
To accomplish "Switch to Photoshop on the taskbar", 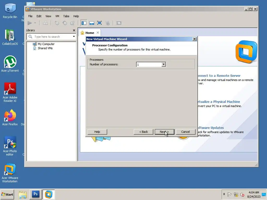I will pos(35,194).
